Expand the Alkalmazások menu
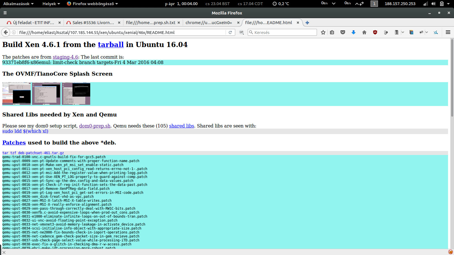The image size is (454, 255). point(18,4)
